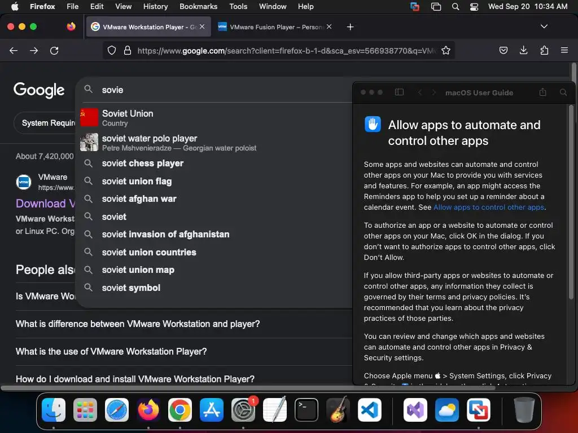Open 'Allow apps to control other apps' link

point(489,207)
